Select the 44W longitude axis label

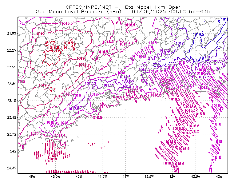click(x=126, y=176)
